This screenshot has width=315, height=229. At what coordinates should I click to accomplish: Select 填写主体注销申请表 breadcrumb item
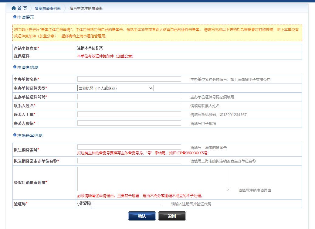[x=86, y=9]
